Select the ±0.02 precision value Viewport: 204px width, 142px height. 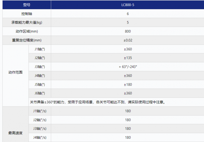pyautogui.click(x=128, y=40)
